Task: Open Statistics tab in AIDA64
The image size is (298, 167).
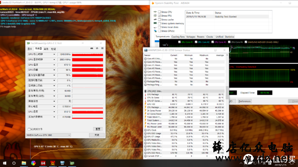Action: click(x=230, y=37)
